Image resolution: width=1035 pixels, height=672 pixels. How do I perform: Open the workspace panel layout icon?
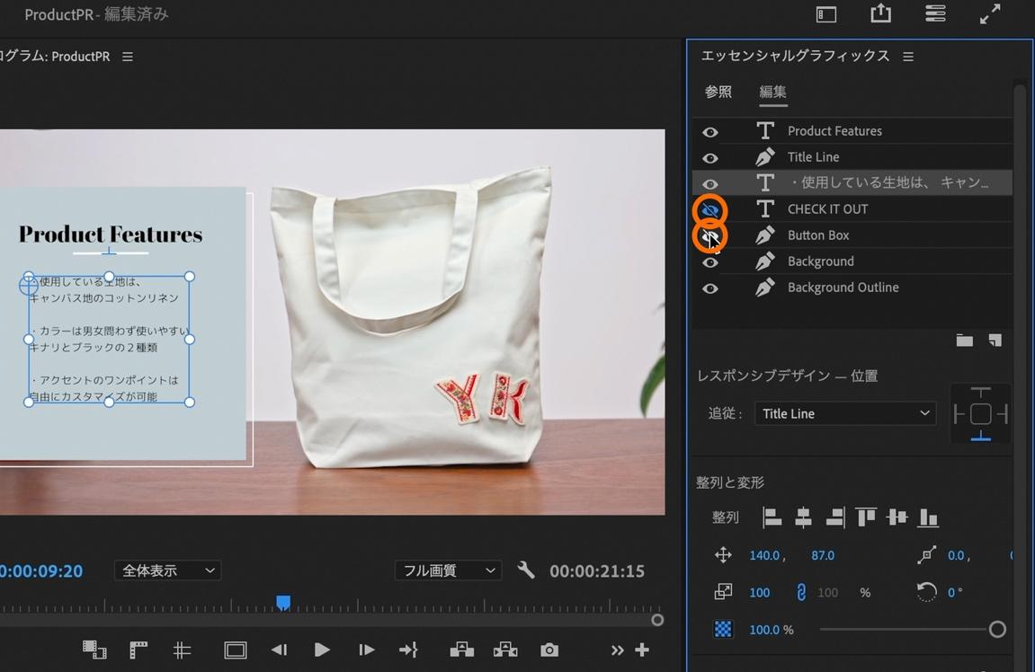(x=825, y=13)
